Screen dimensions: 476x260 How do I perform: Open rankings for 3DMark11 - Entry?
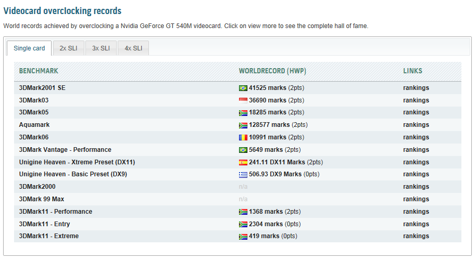click(416, 224)
